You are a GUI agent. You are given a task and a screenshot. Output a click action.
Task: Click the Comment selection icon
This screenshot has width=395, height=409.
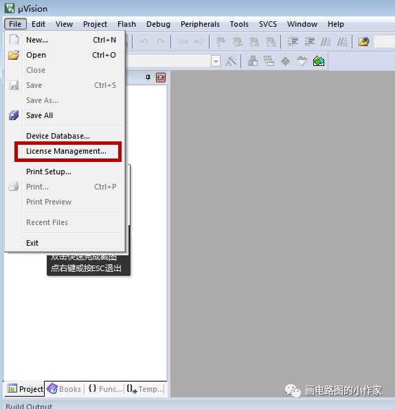(x=326, y=41)
